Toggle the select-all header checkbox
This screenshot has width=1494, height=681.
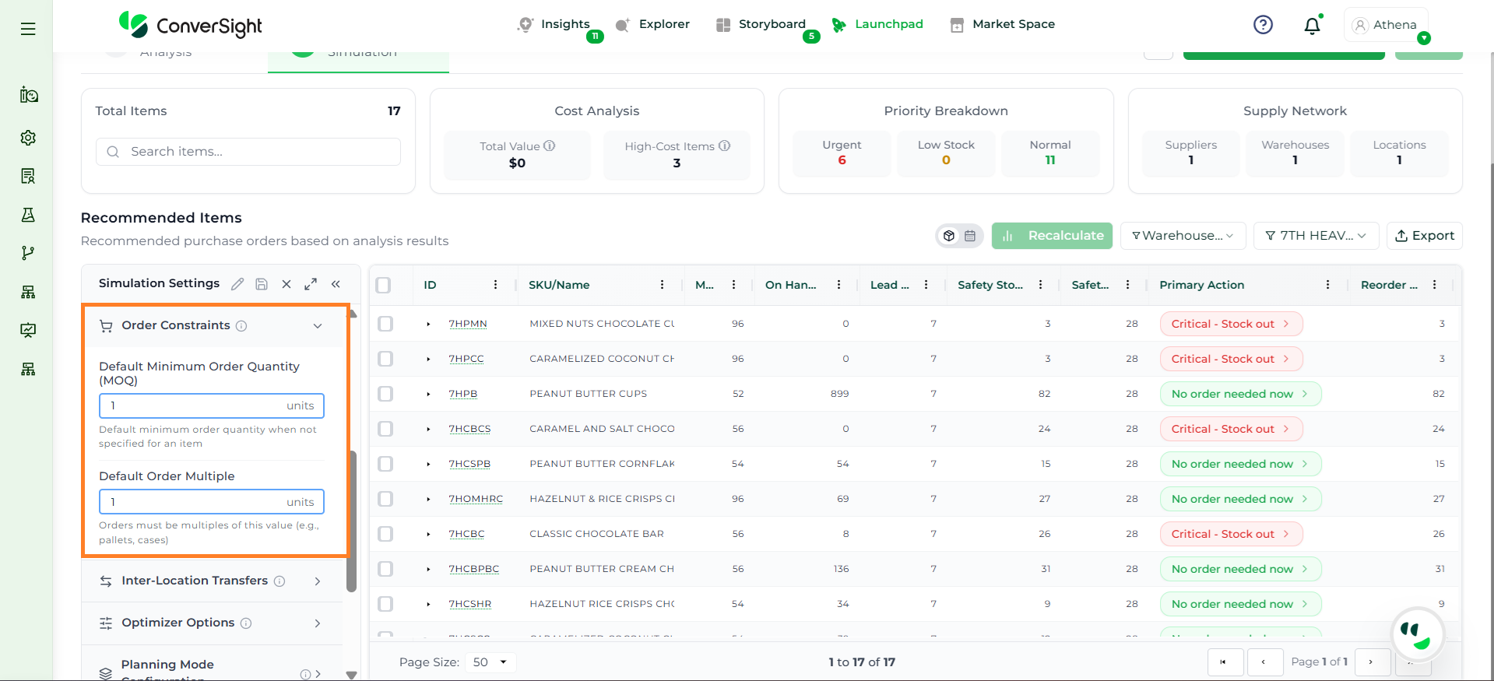coord(384,285)
